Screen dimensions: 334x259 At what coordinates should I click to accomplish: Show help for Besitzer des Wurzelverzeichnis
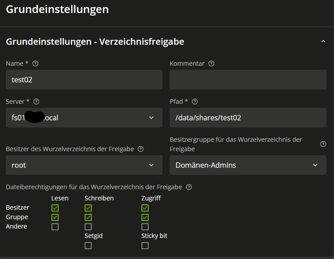coord(141,149)
